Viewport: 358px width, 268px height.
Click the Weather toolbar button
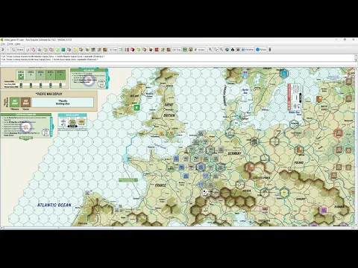(248, 50)
